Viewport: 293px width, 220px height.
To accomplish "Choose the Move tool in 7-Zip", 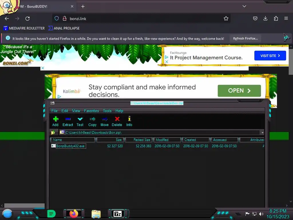I will 104,121.
